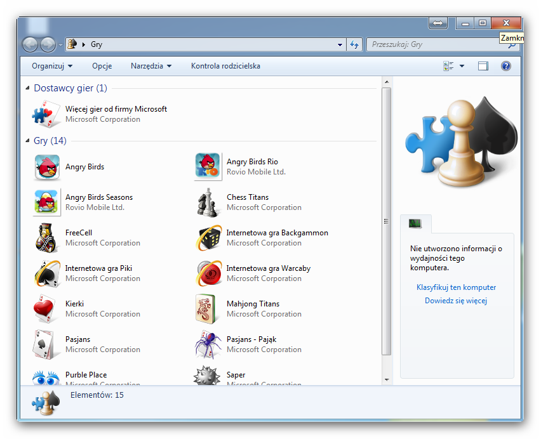Click the arrow before Gry in the address bar
The image size is (541, 439).
[84, 44]
